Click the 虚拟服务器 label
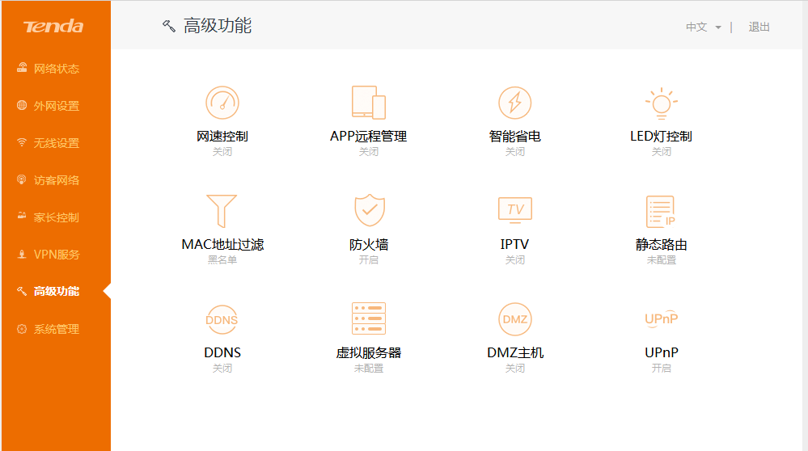 [369, 352]
